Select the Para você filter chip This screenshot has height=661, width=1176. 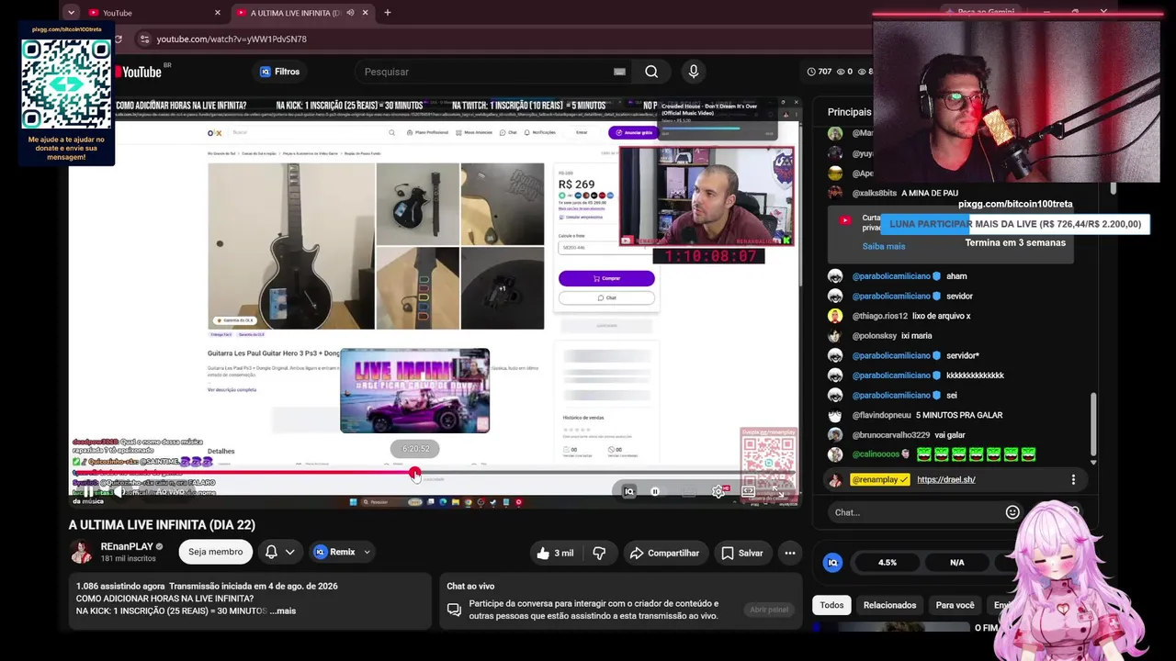pyautogui.click(x=955, y=605)
